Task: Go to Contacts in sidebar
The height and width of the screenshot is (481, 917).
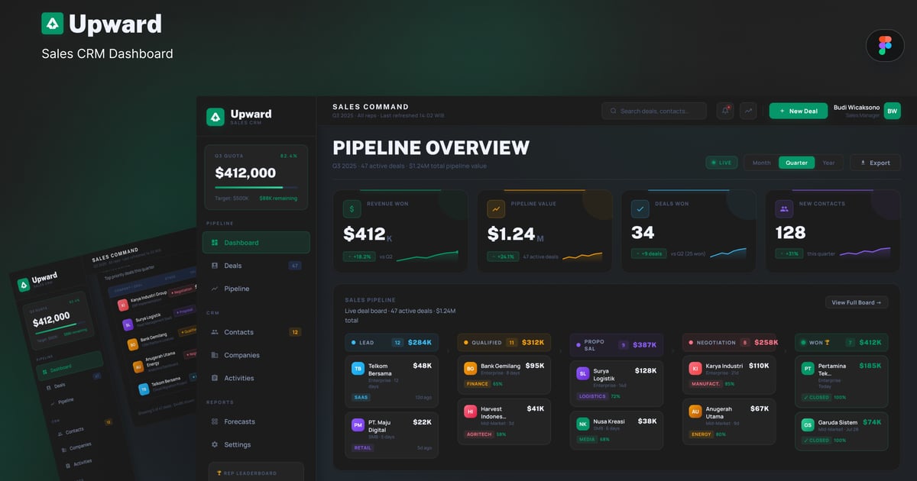Action: (x=238, y=332)
